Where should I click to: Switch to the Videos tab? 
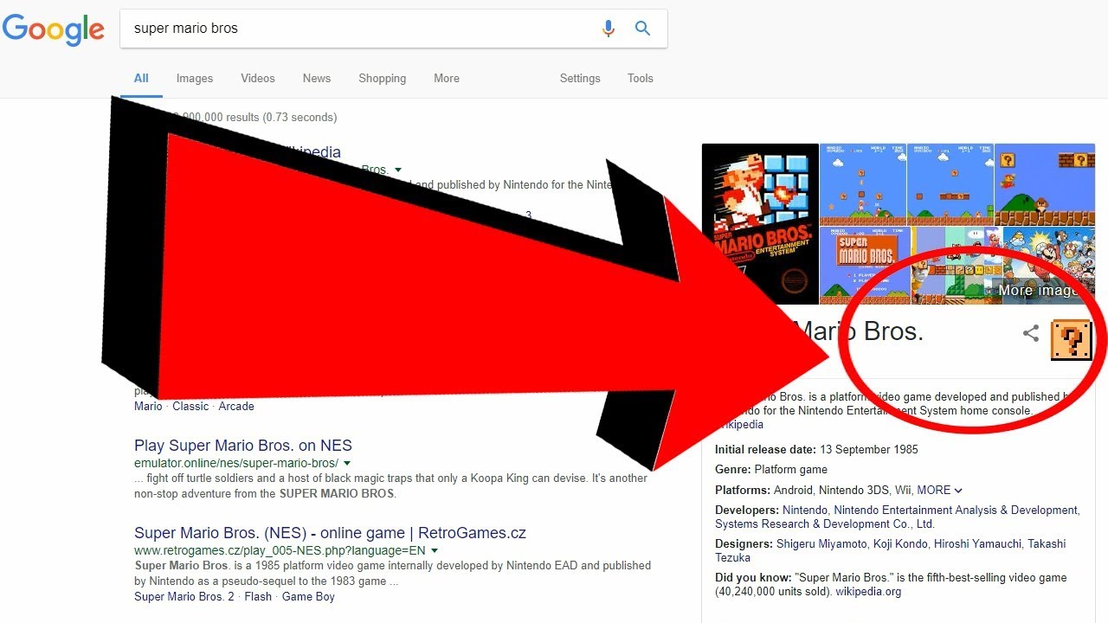click(258, 78)
